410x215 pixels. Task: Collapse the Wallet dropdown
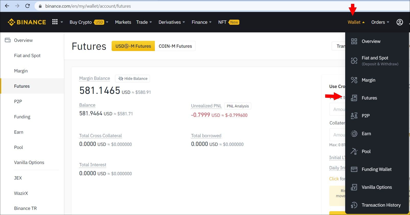pyautogui.click(x=356, y=22)
